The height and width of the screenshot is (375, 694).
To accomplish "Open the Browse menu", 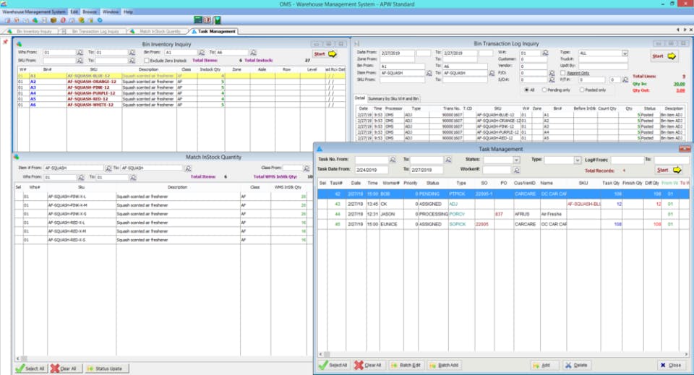I will [x=90, y=12].
